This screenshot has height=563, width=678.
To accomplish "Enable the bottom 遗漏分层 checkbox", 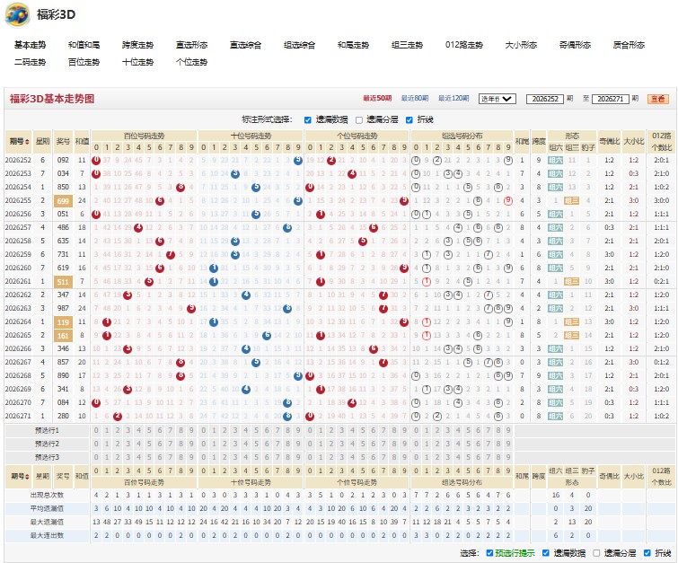I will pyautogui.click(x=596, y=553).
